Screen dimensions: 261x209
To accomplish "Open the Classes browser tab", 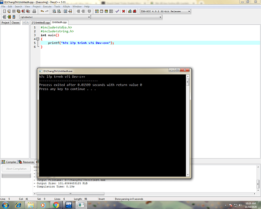I will click(x=15, y=23).
